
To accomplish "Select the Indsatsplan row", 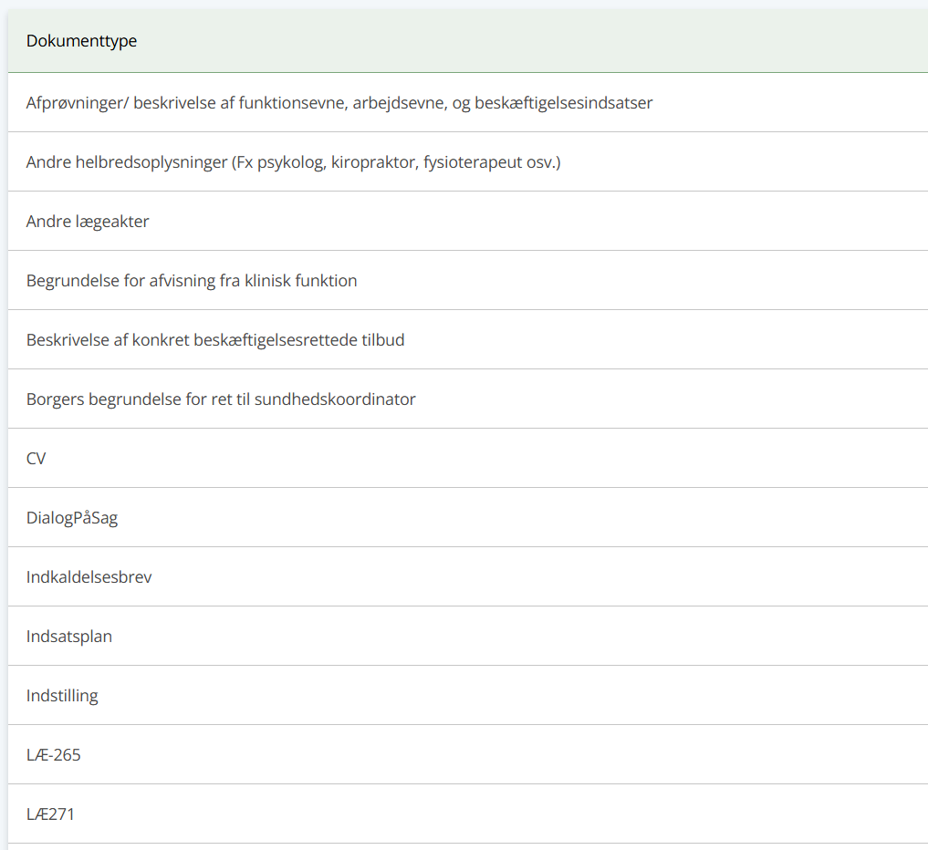I will coord(468,636).
